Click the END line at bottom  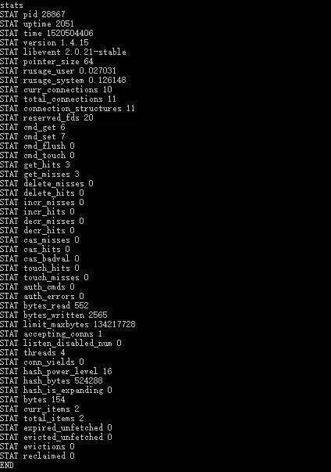7,465
